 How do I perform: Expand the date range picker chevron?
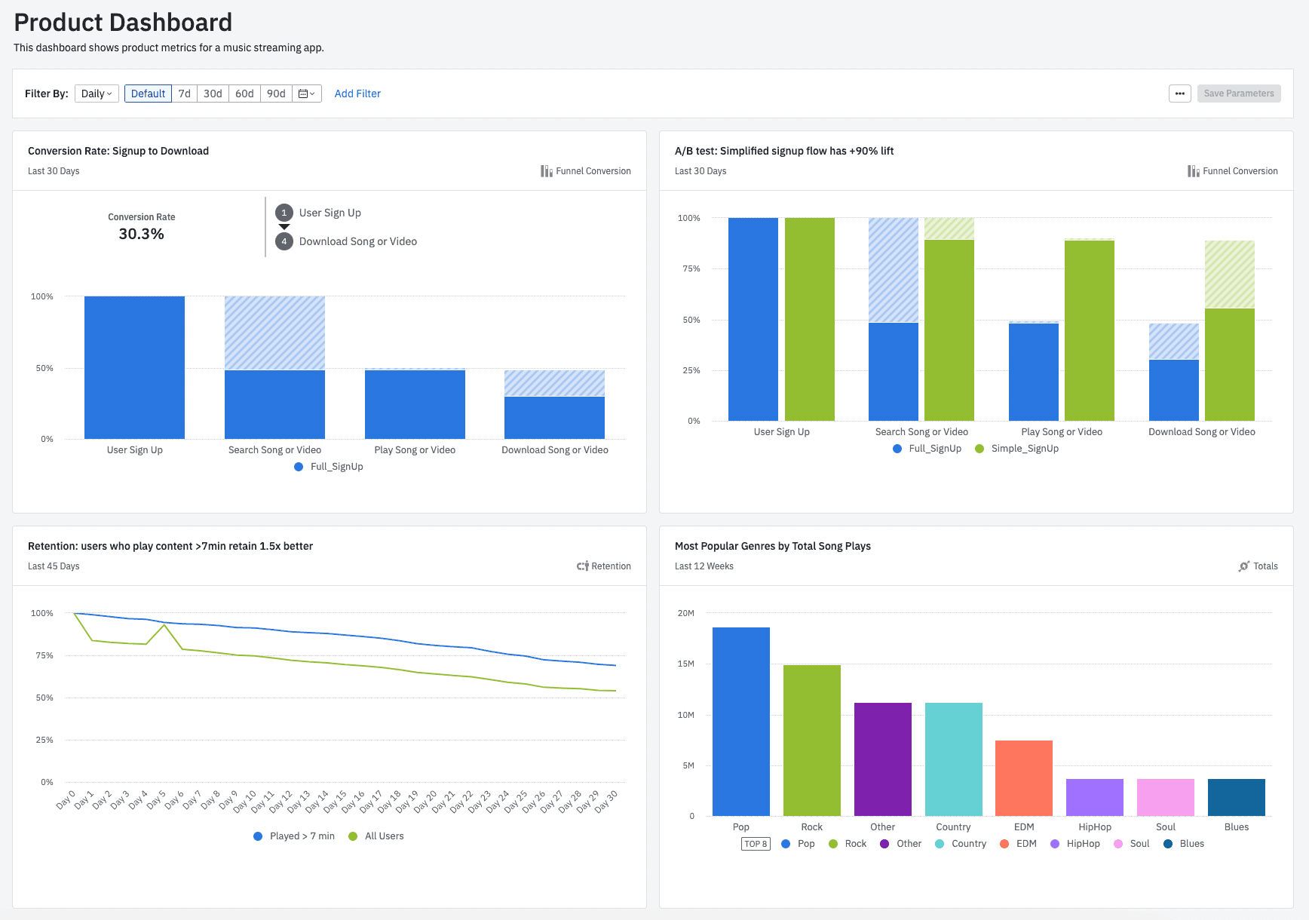click(311, 93)
